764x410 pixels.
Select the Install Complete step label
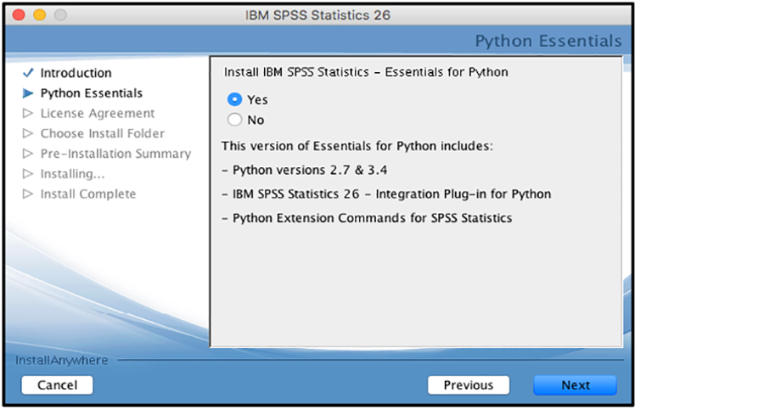pos(88,194)
